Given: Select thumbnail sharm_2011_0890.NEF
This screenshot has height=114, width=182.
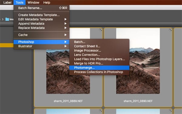Looking at the screenshot, I should (138, 61).
